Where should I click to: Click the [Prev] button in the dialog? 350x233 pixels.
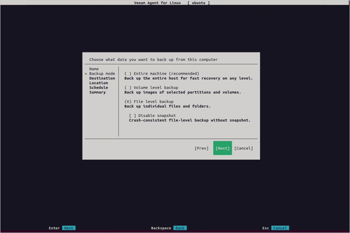201,148
